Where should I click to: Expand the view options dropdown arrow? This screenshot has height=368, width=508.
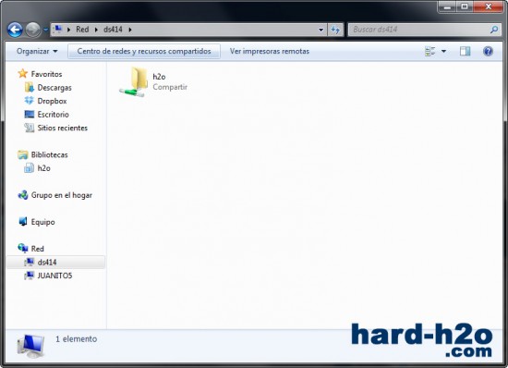point(444,51)
